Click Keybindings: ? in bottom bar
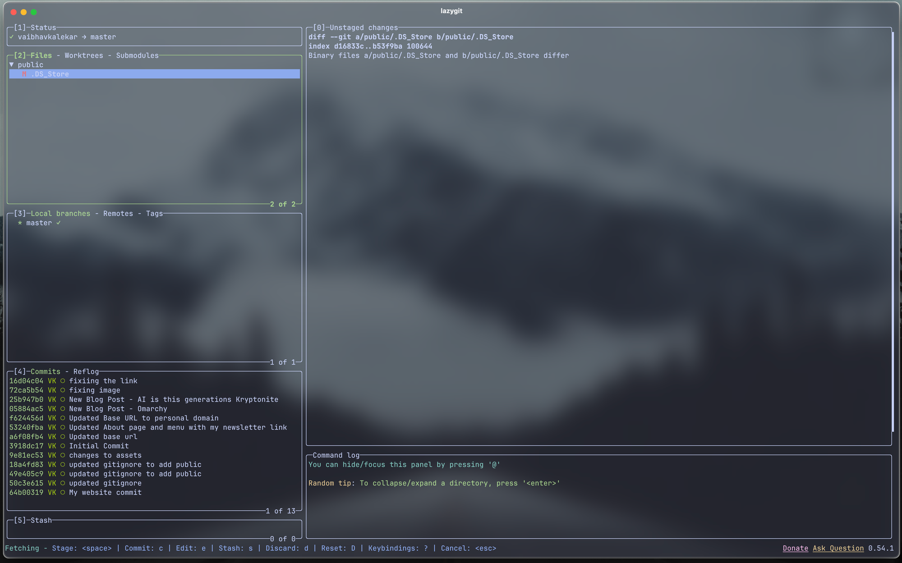 point(398,549)
